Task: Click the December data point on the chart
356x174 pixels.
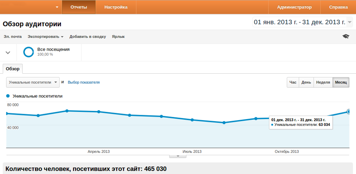Action: [x=349, y=112]
